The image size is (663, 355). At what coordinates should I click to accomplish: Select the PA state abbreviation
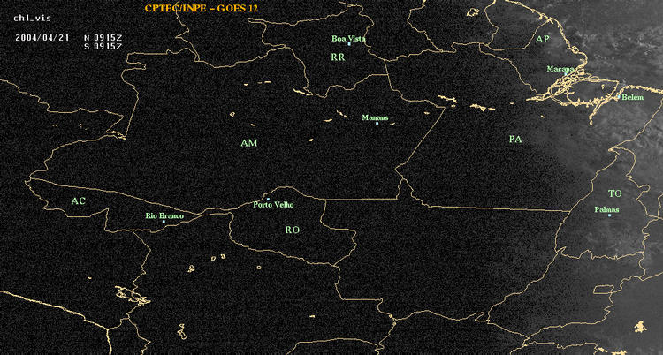pyautogui.click(x=515, y=139)
